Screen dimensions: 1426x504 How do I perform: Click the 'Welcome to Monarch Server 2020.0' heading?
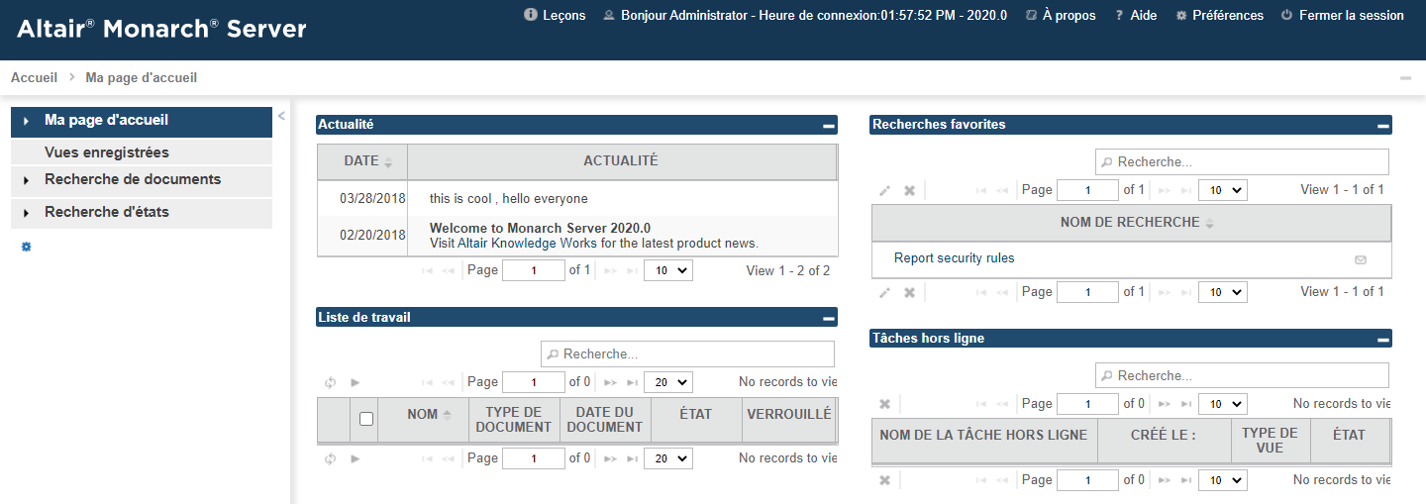click(540, 229)
